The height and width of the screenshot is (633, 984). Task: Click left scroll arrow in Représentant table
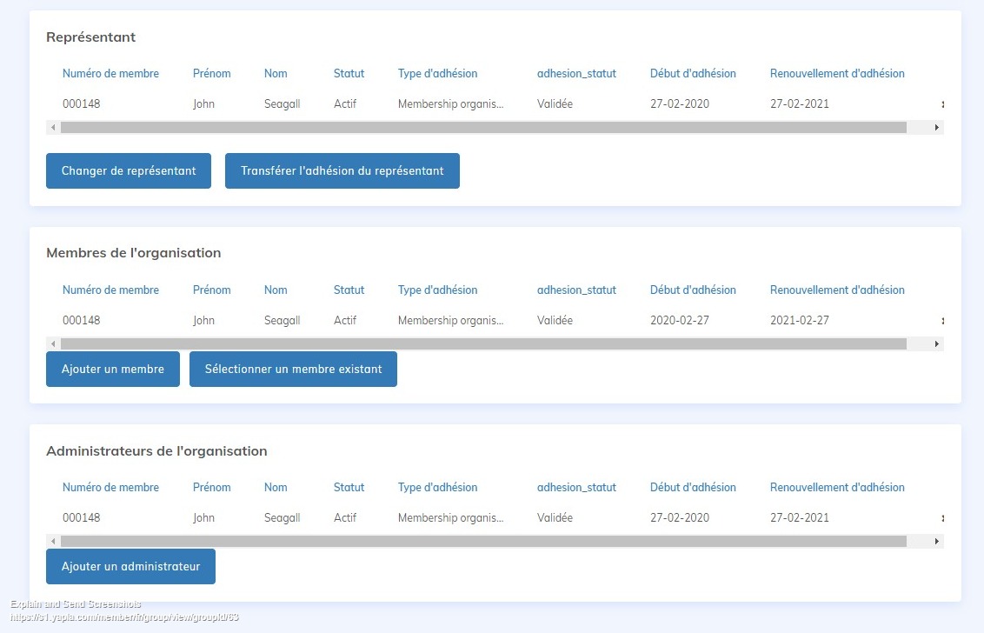[53, 128]
